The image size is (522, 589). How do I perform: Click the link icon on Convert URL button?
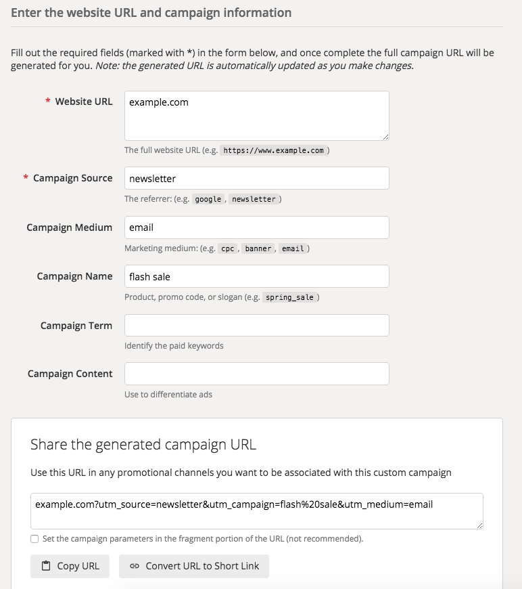click(135, 566)
